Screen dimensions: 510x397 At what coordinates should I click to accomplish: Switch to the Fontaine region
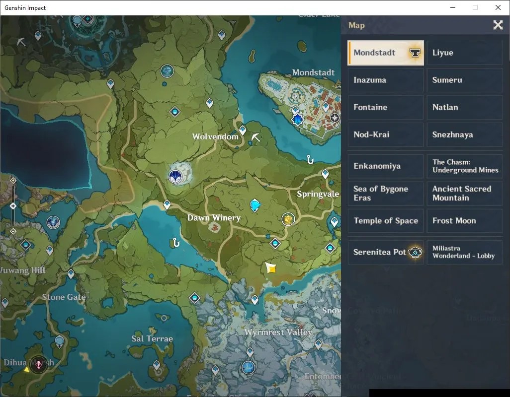[x=385, y=107]
